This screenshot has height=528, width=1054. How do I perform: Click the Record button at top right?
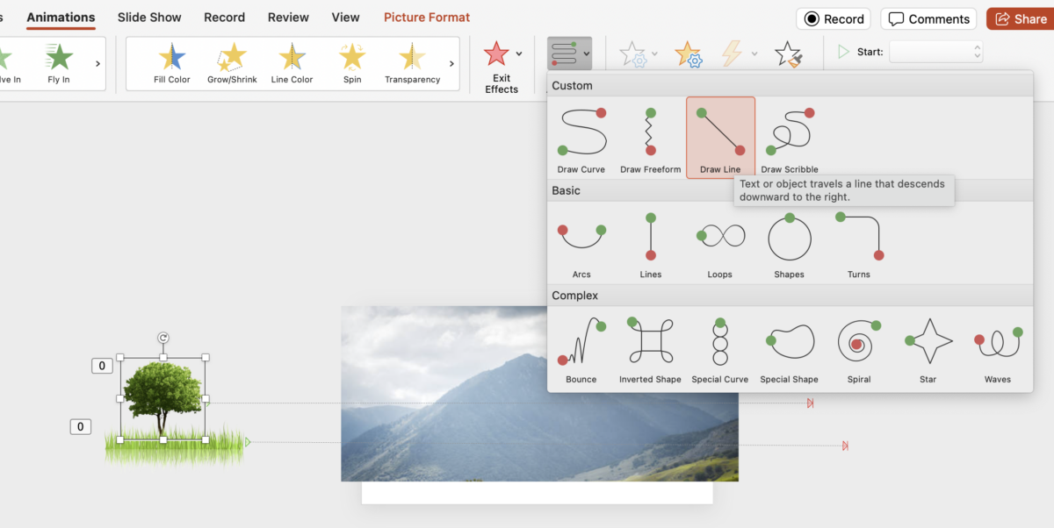pyautogui.click(x=834, y=18)
